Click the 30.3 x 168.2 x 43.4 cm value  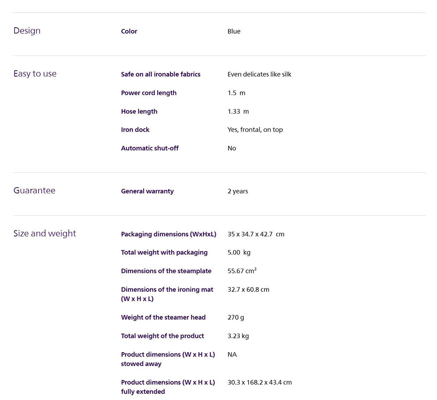click(259, 382)
